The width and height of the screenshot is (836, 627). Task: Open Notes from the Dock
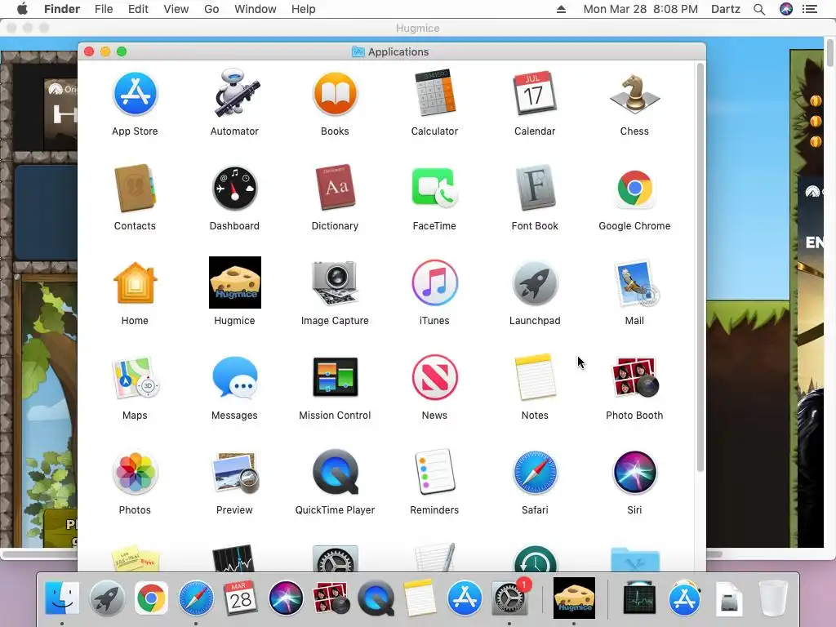[x=420, y=597]
